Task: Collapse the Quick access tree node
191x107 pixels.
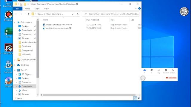Action: [15, 22]
